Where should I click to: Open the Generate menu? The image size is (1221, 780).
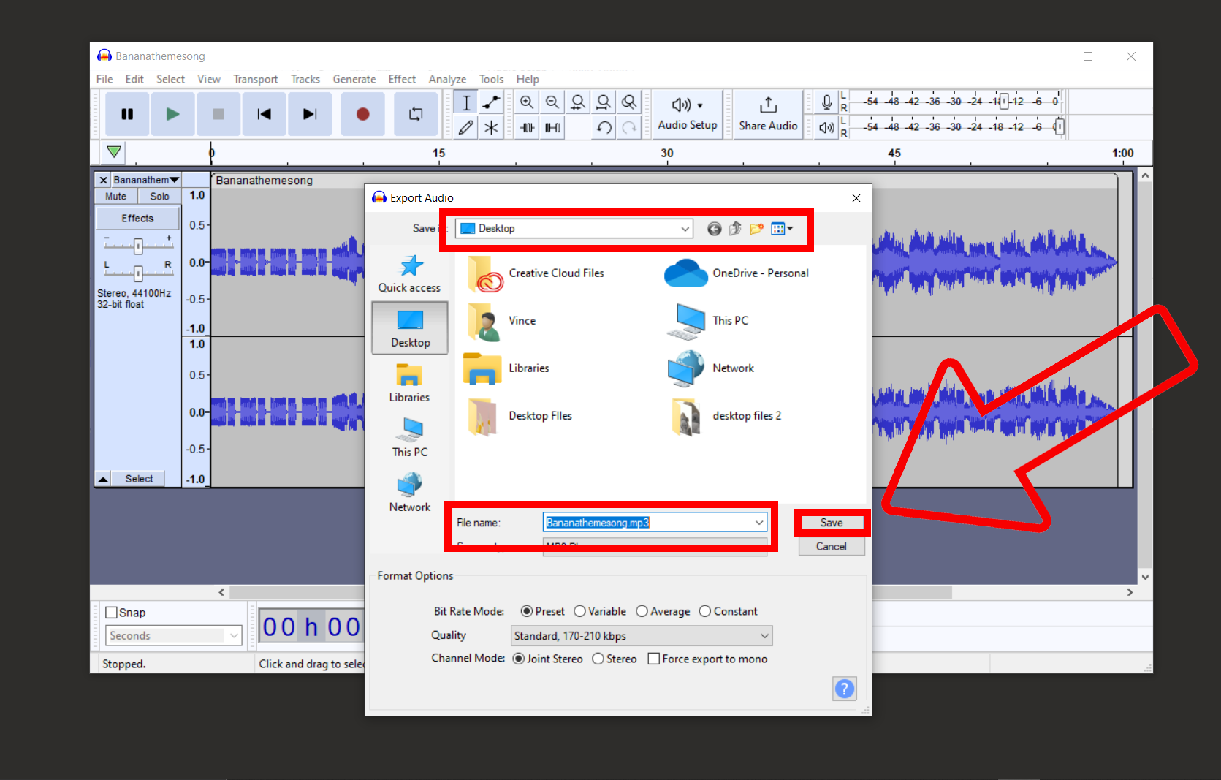pos(354,79)
